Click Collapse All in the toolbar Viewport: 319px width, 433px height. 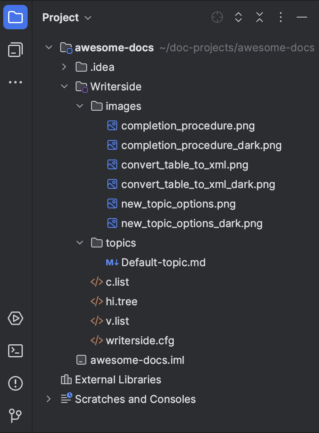coord(259,17)
